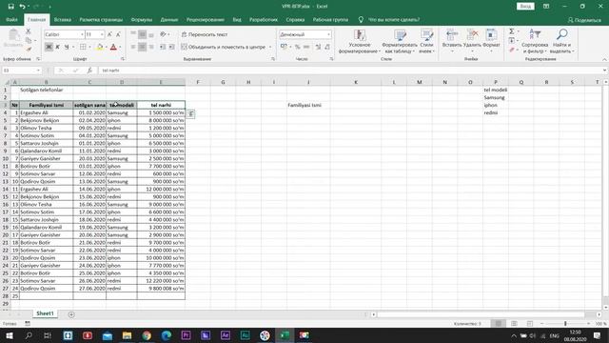Open Условное форматирование menu
The height and width of the screenshot is (343, 609).
tap(360, 41)
